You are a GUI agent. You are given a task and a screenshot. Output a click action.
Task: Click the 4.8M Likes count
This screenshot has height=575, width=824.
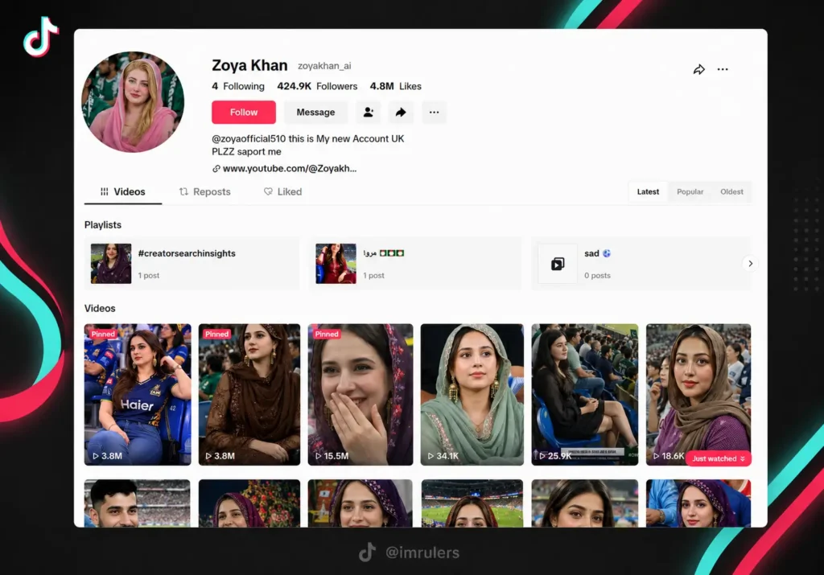[x=395, y=86]
